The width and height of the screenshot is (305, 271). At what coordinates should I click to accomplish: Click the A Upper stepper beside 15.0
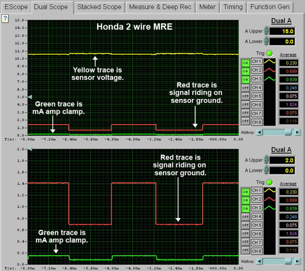(x=266, y=31)
